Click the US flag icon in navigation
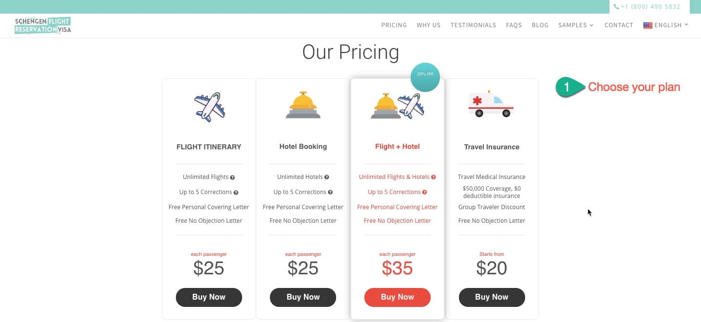 (x=648, y=25)
